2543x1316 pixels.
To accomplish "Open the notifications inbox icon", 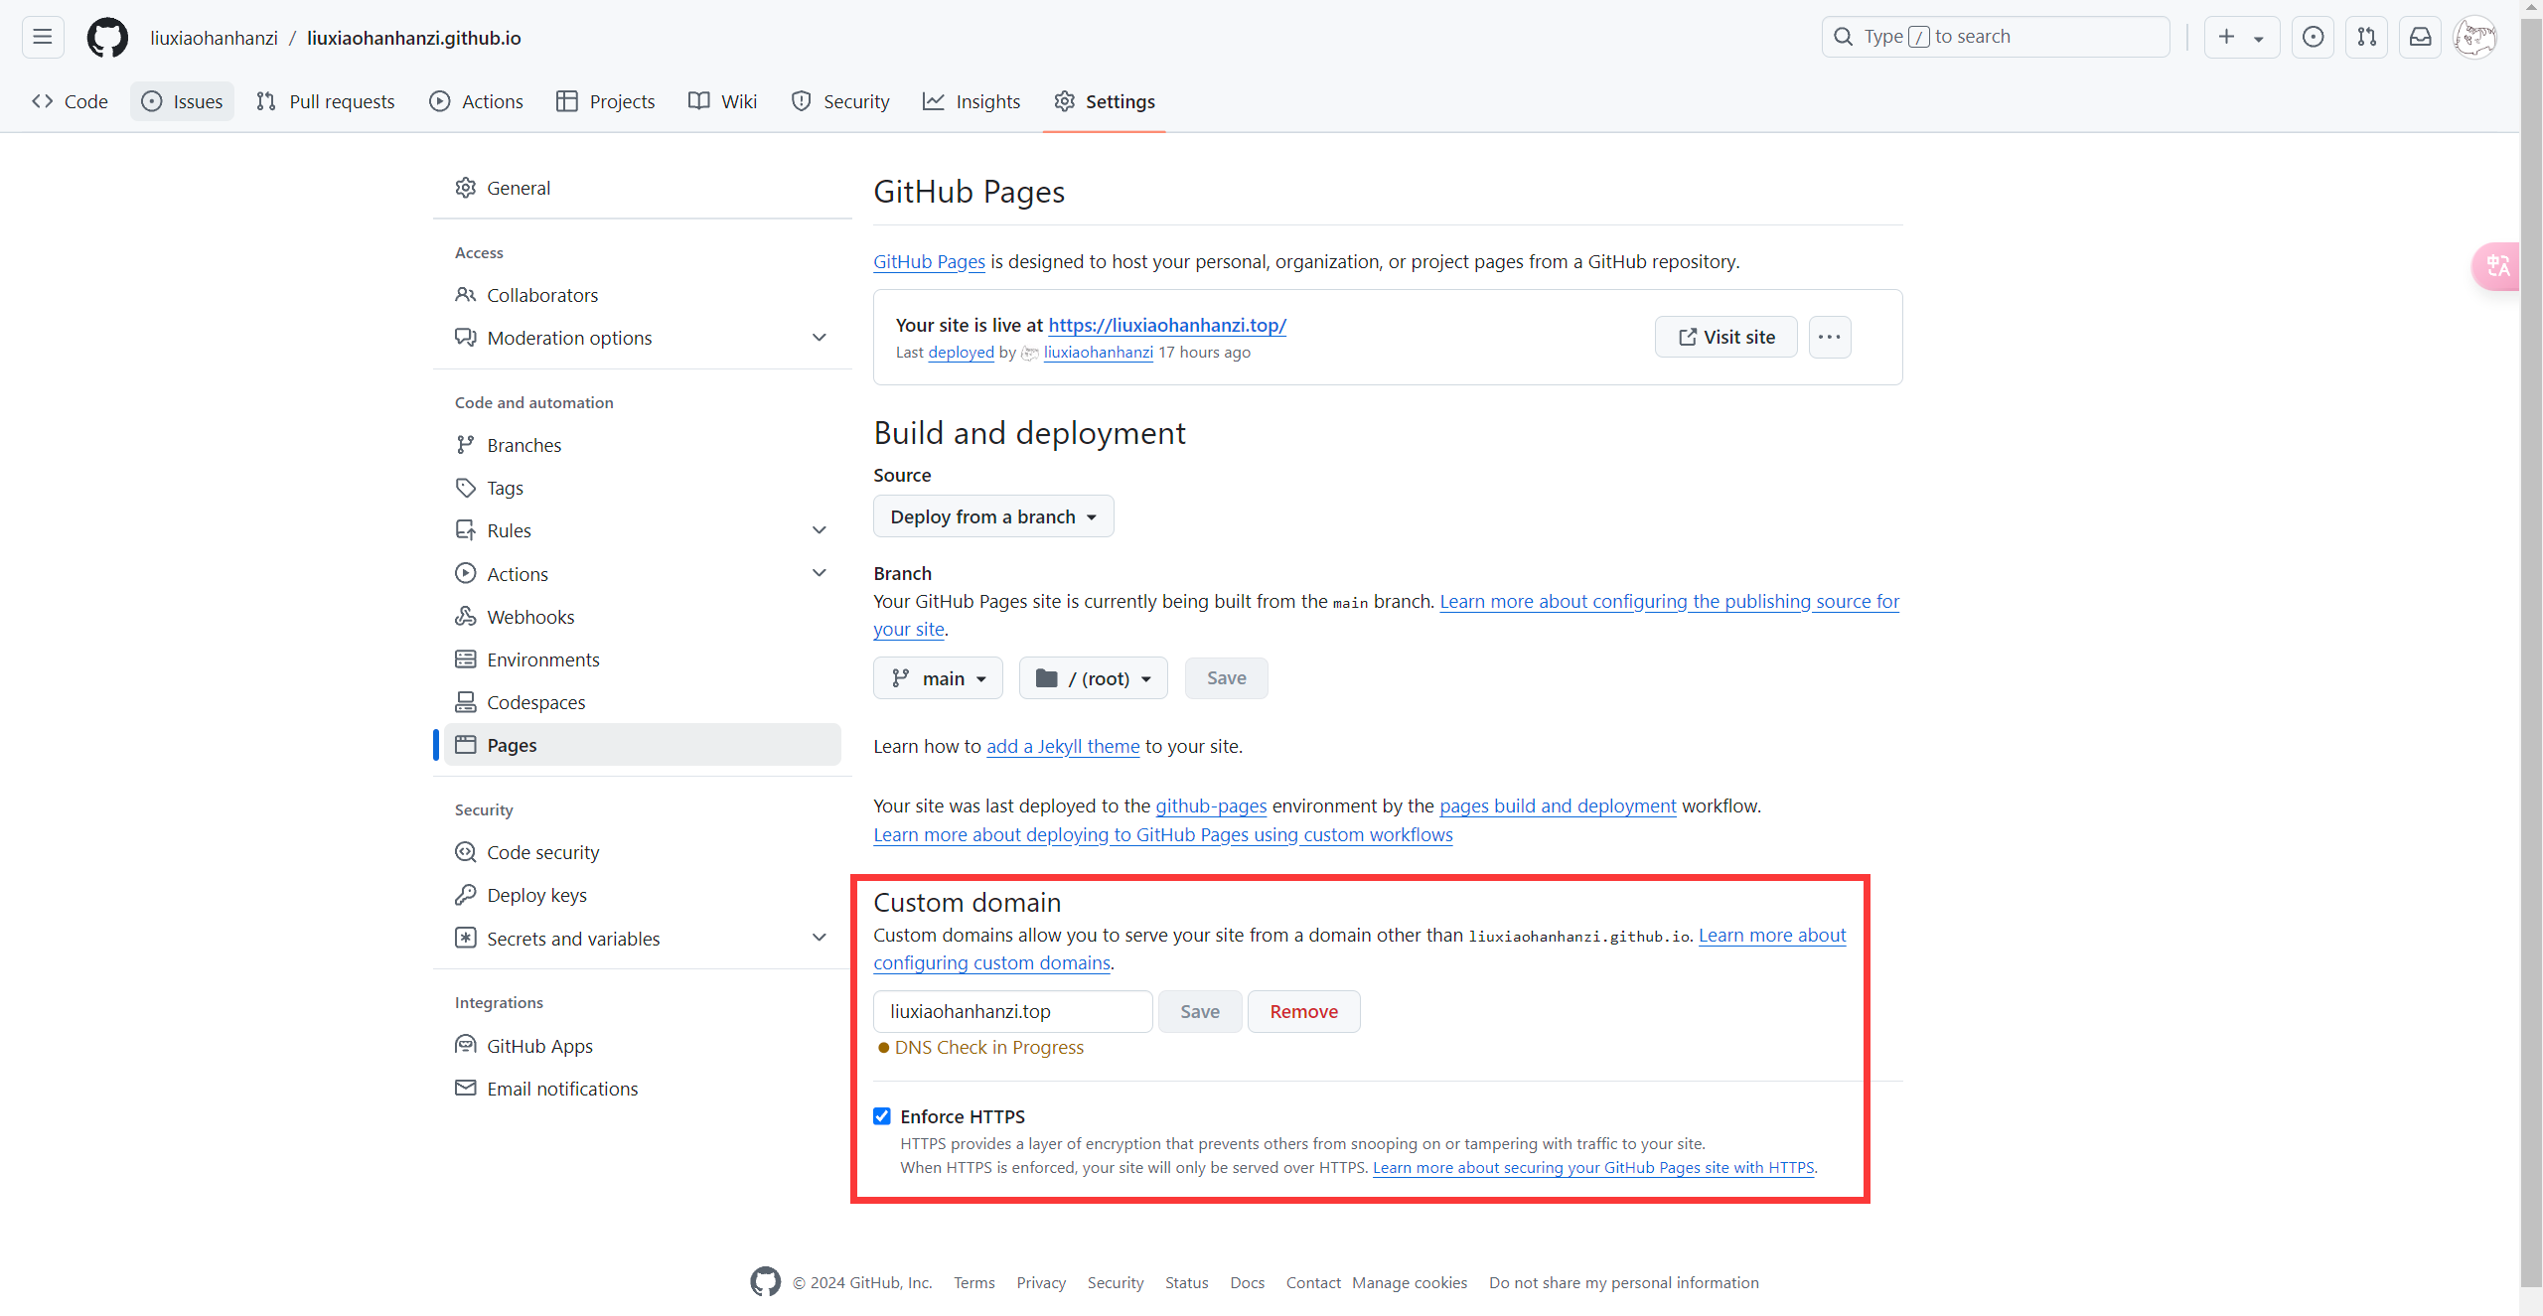I will (x=2420, y=37).
